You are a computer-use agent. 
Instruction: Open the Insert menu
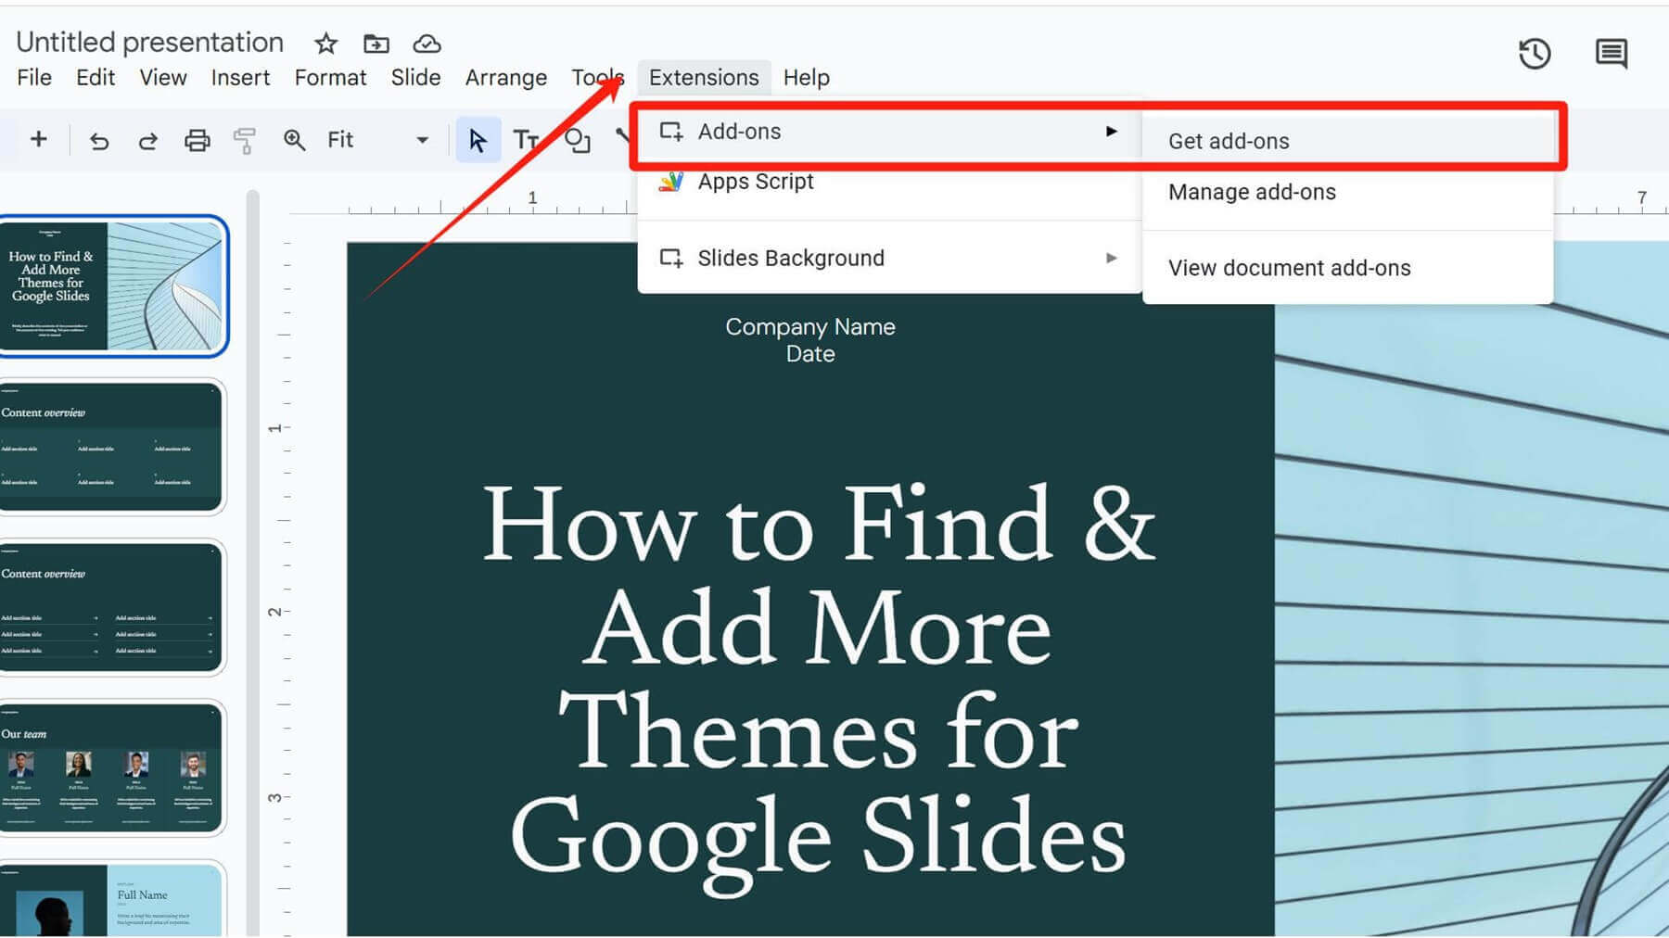click(240, 78)
